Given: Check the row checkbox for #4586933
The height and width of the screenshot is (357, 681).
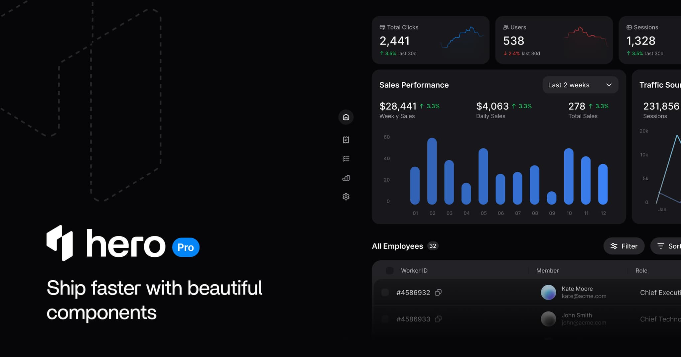Looking at the screenshot, I should click(385, 319).
